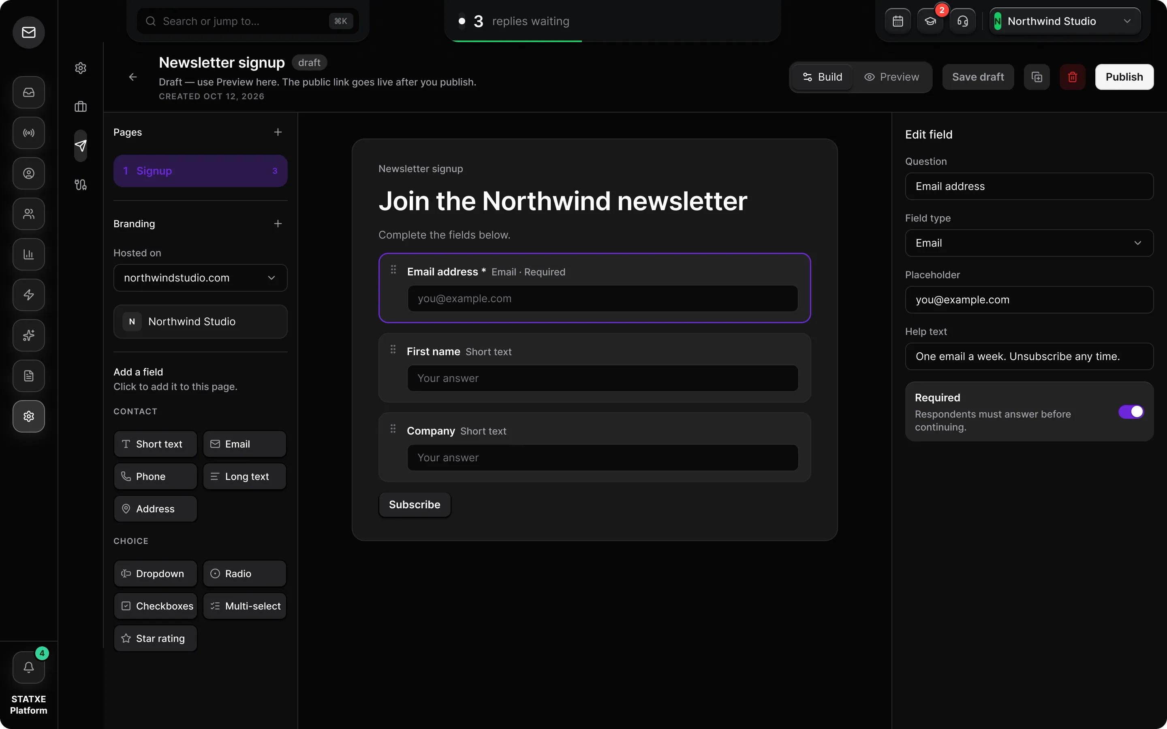Open the Field type Email dropdown
Viewport: 1167px width, 729px height.
tap(1029, 243)
